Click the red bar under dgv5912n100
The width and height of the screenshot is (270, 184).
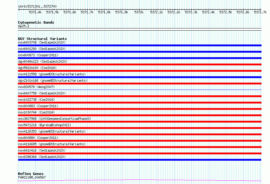[140, 71]
